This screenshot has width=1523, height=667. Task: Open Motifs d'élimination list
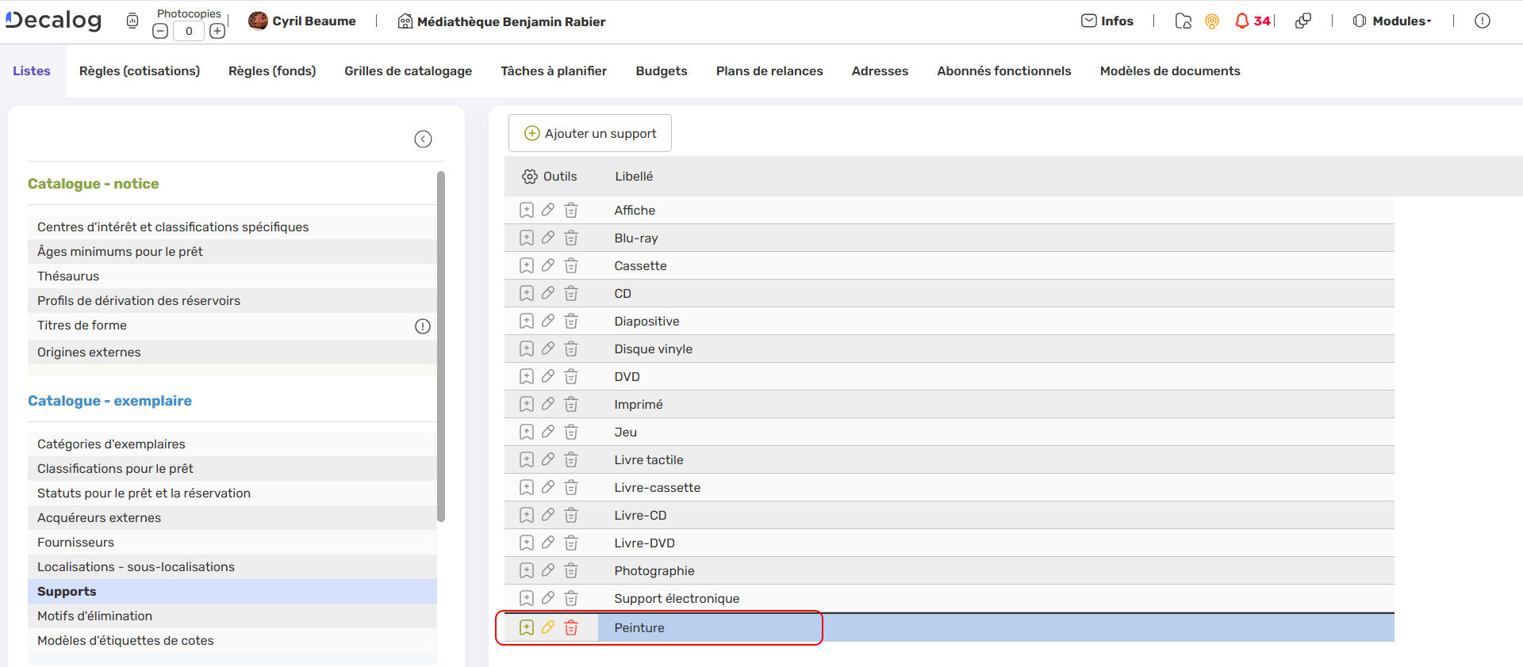(232, 616)
